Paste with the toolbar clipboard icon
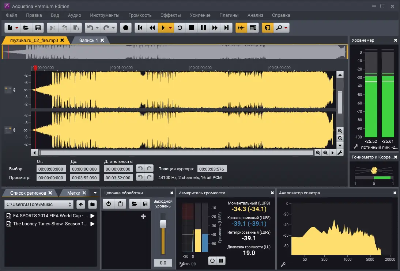 (76, 28)
